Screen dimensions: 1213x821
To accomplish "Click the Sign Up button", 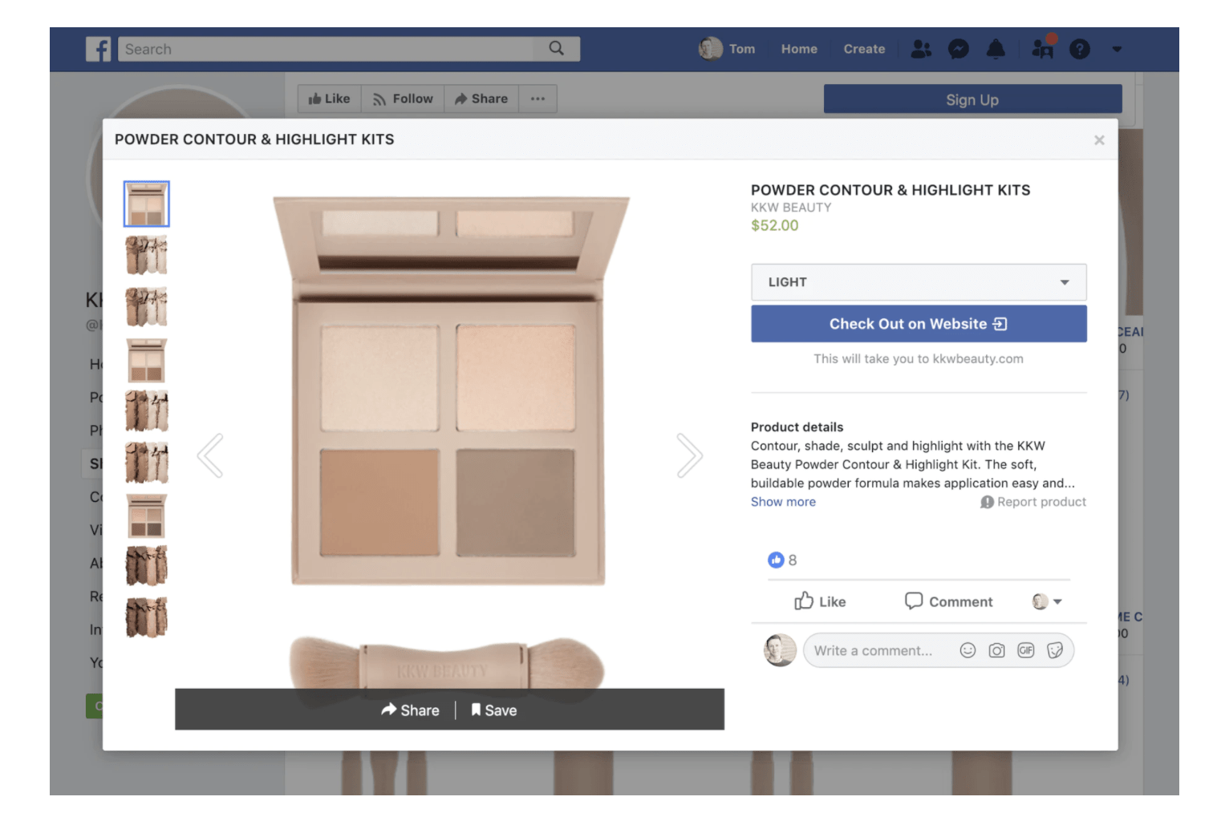I will click(972, 99).
